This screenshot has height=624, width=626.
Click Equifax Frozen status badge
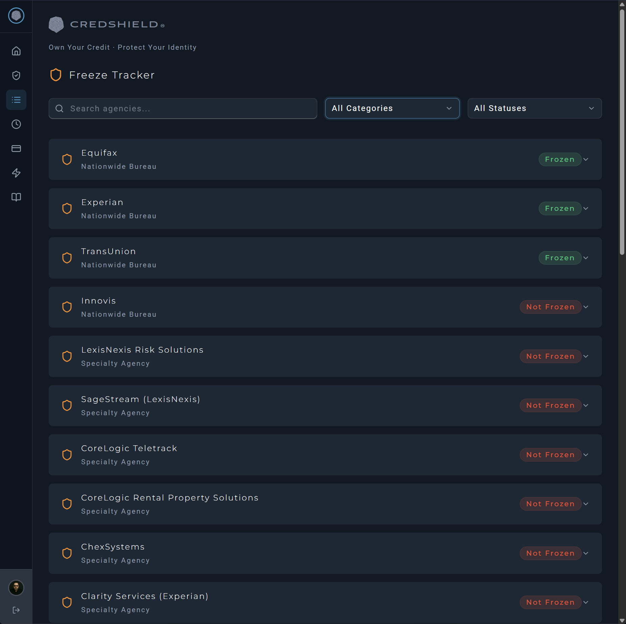point(560,159)
